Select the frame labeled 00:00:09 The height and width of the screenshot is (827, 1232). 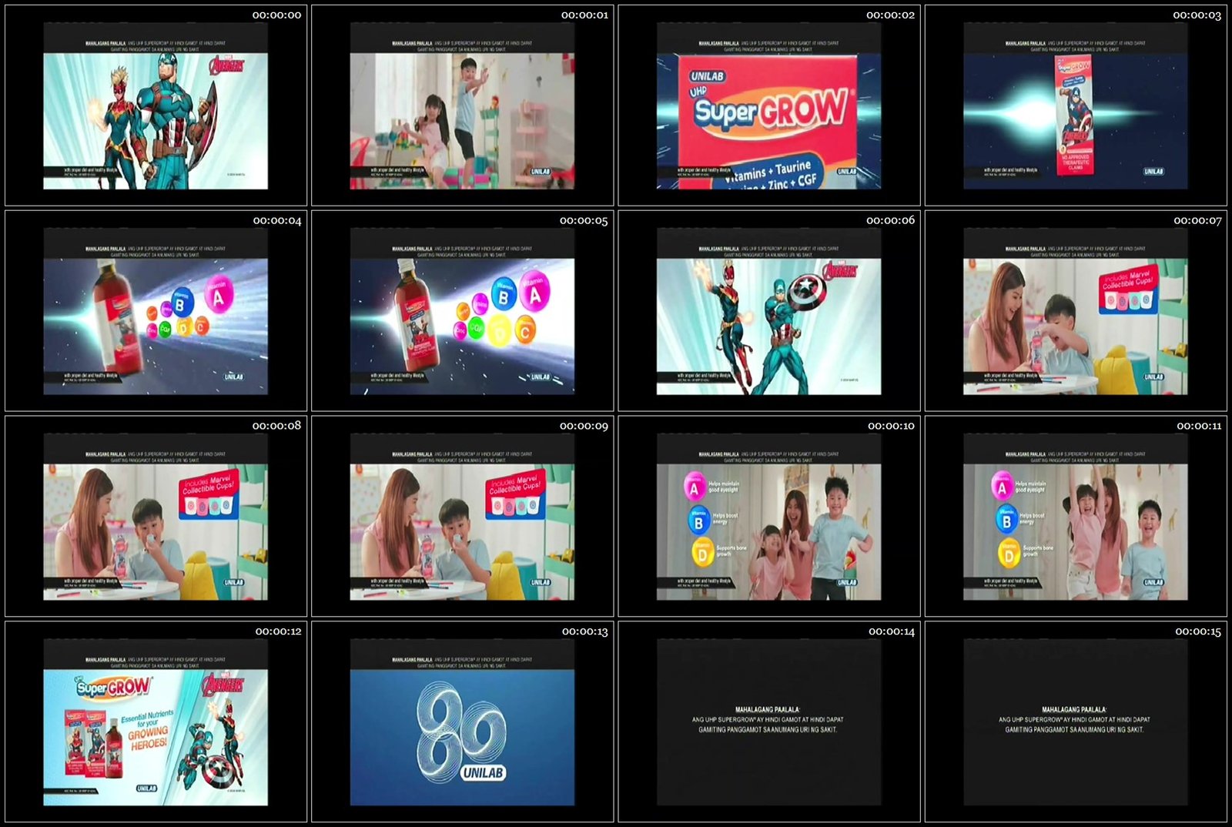(462, 517)
